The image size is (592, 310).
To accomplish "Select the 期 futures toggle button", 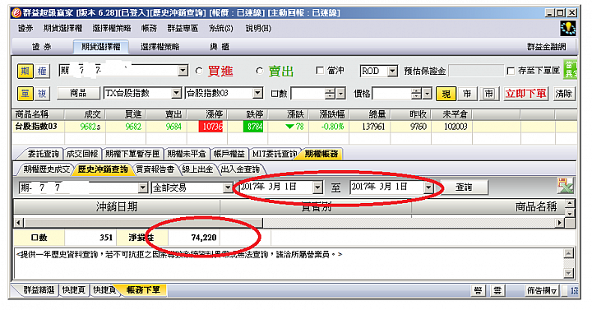I will coord(25,71).
